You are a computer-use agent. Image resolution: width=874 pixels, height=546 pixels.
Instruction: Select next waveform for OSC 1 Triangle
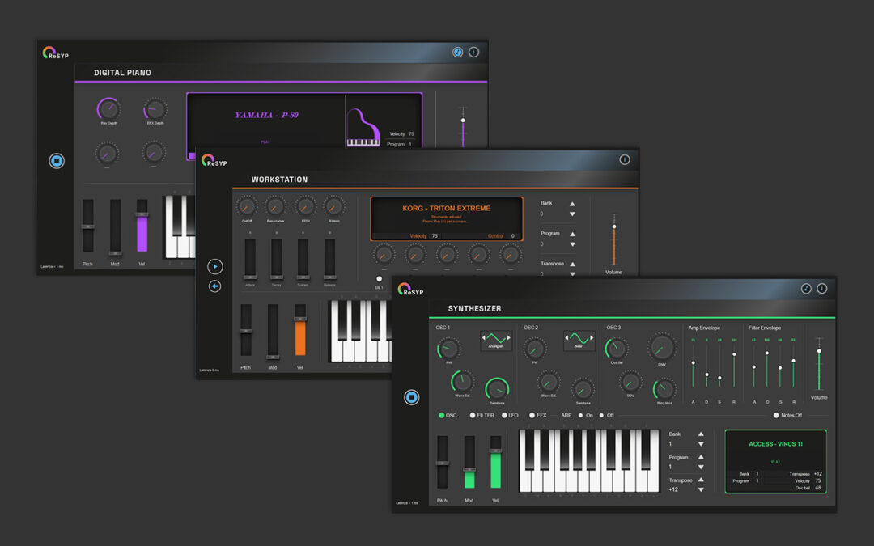tap(508, 337)
